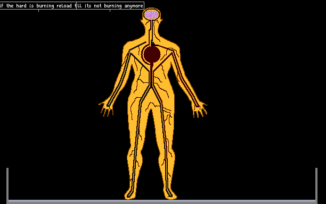326x204 pixels.
Task: Click the figure's hand on the left side
Action: (x=106, y=108)
